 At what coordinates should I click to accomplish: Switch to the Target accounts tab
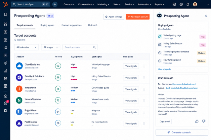coord(24,25)
